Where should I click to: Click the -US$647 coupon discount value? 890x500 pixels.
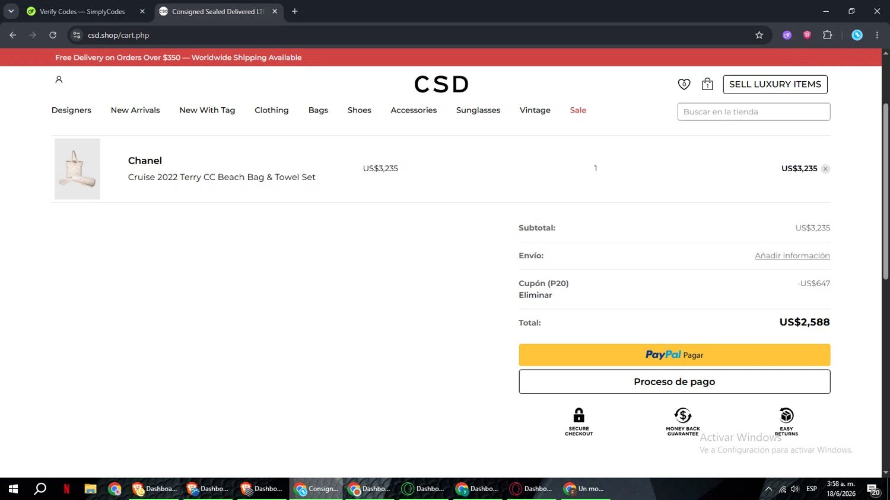(x=813, y=284)
